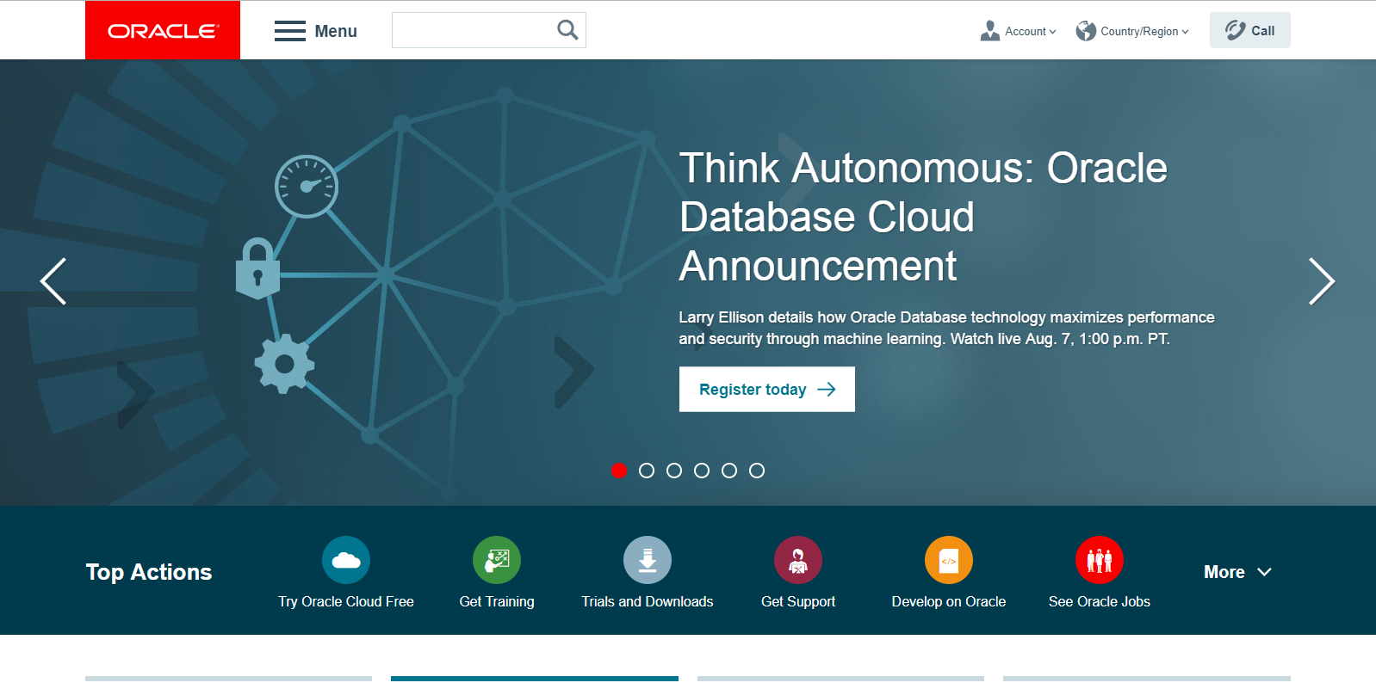Open See Oracle Jobs link
This screenshot has width=1376, height=689.
pos(1100,601)
